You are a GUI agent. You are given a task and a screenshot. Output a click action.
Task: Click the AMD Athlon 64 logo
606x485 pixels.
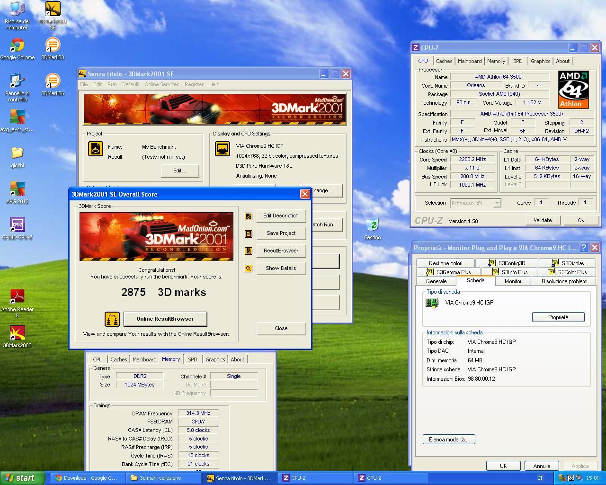click(x=573, y=90)
